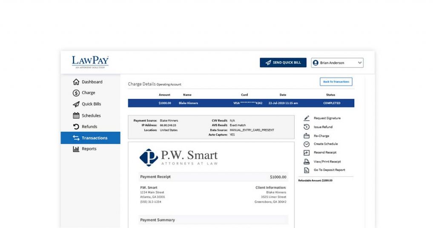Click the Refundable Amount: $1000.00 text
436x228 pixels.
(x=316, y=180)
